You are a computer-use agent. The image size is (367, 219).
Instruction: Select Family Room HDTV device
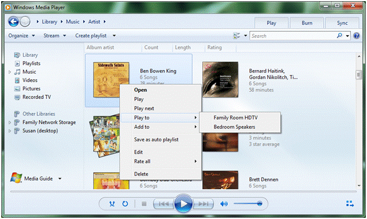[240, 118]
